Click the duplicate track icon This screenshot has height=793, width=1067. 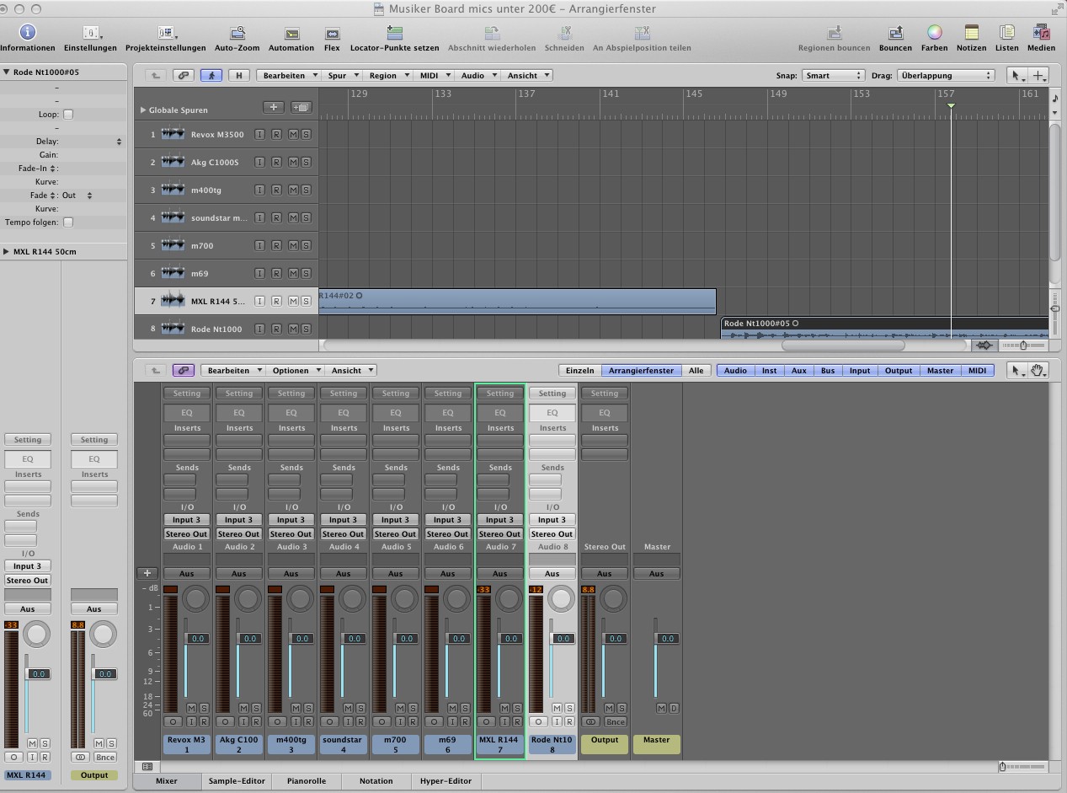point(301,107)
